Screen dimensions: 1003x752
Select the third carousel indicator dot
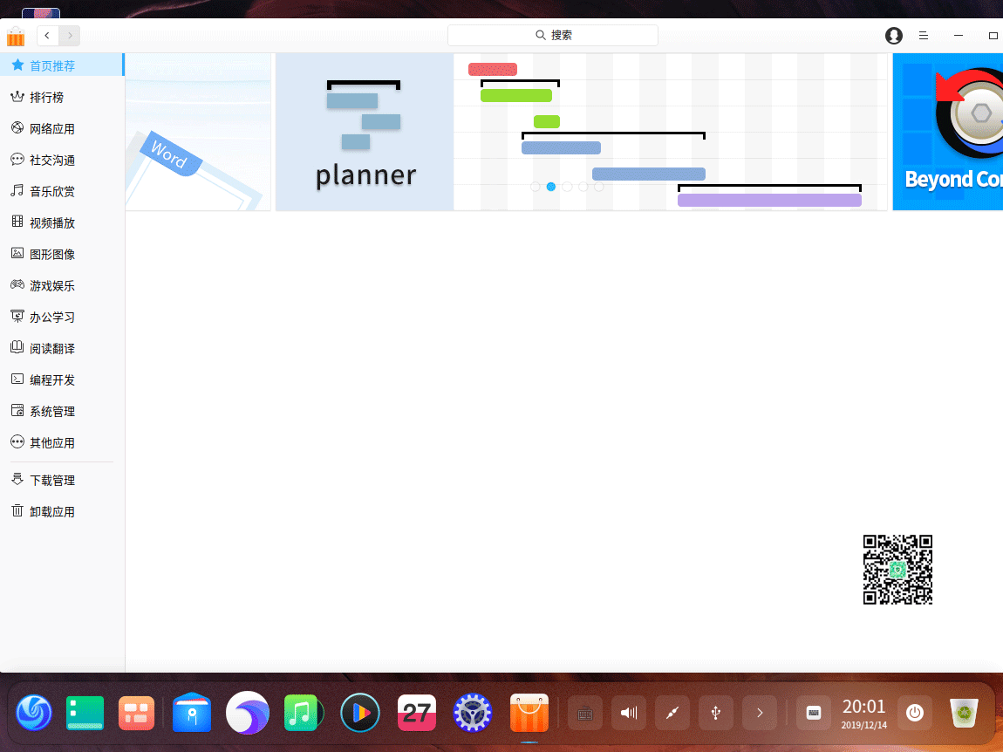point(567,187)
